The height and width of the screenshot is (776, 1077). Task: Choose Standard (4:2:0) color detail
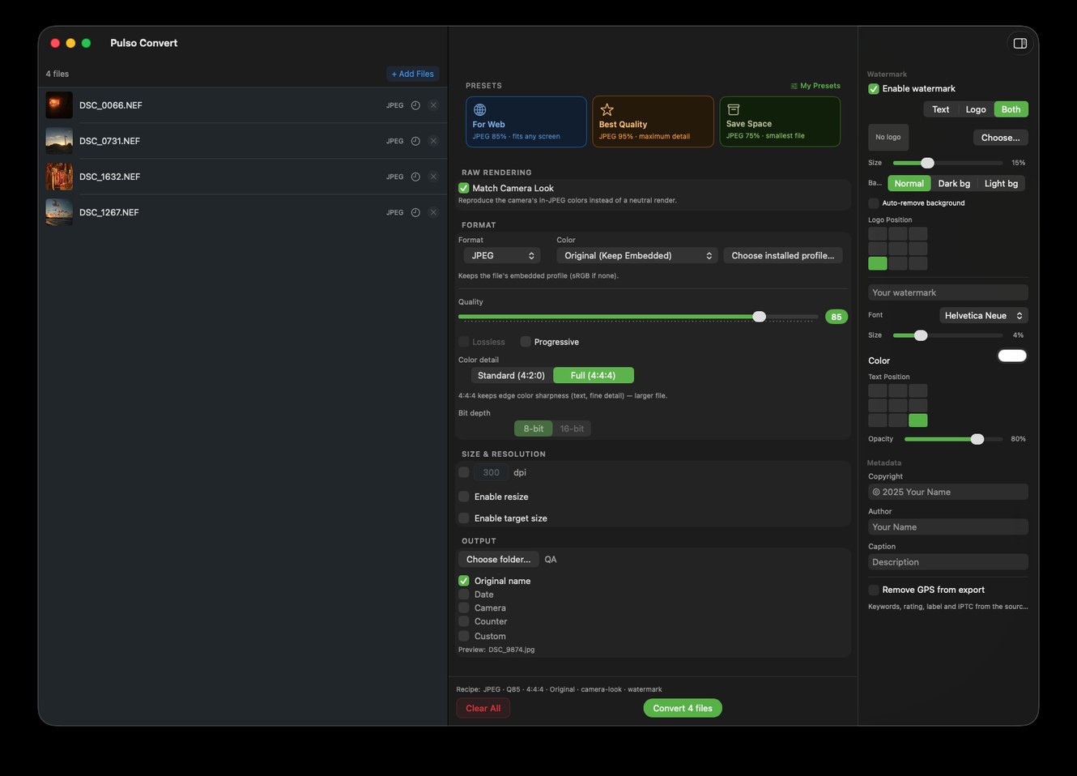(x=511, y=375)
